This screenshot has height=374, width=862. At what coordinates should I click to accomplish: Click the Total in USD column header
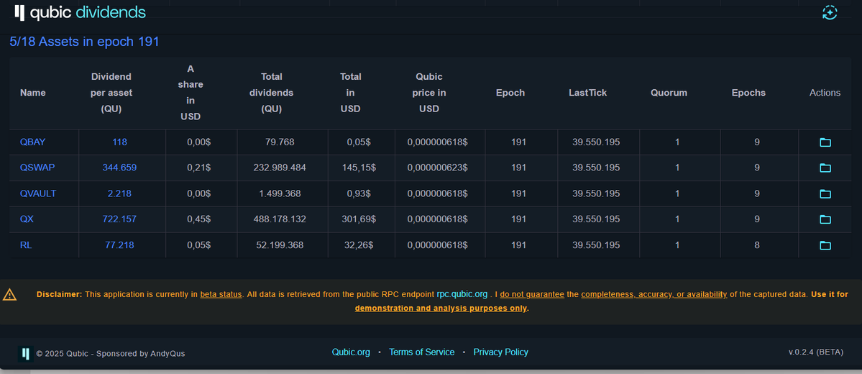[351, 93]
